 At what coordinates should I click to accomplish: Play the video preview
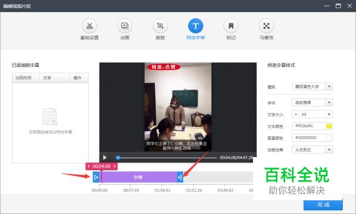(105, 158)
